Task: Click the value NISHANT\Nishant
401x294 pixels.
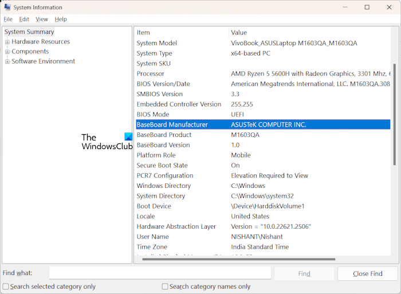Action: coord(257,237)
